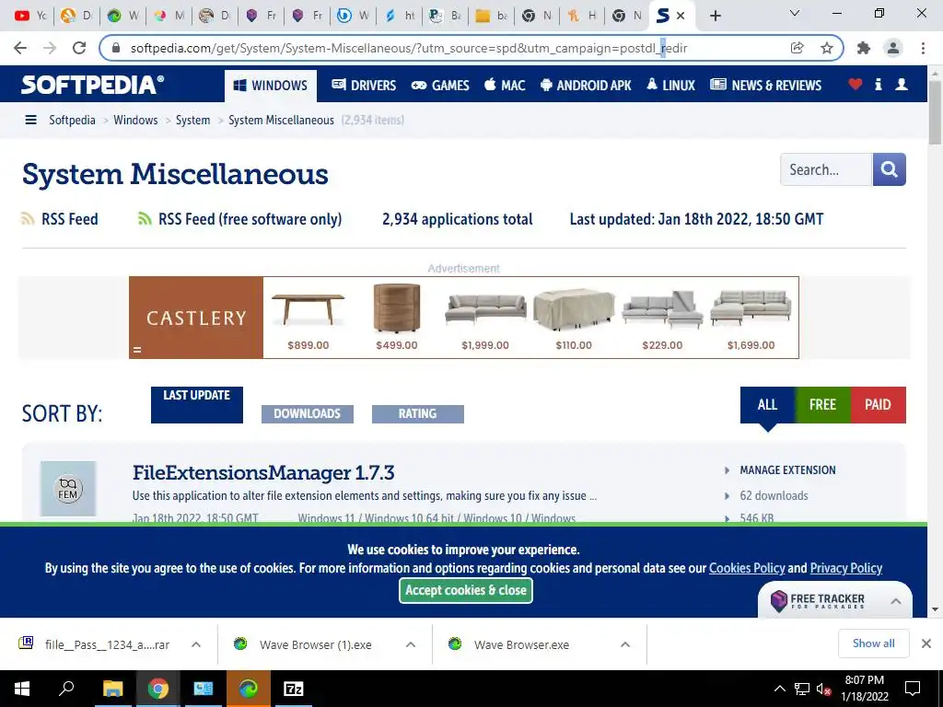The height and width of the screenshot is (707, 943).
Task: Open a new browser tab
Action: [x=715, y=16]
